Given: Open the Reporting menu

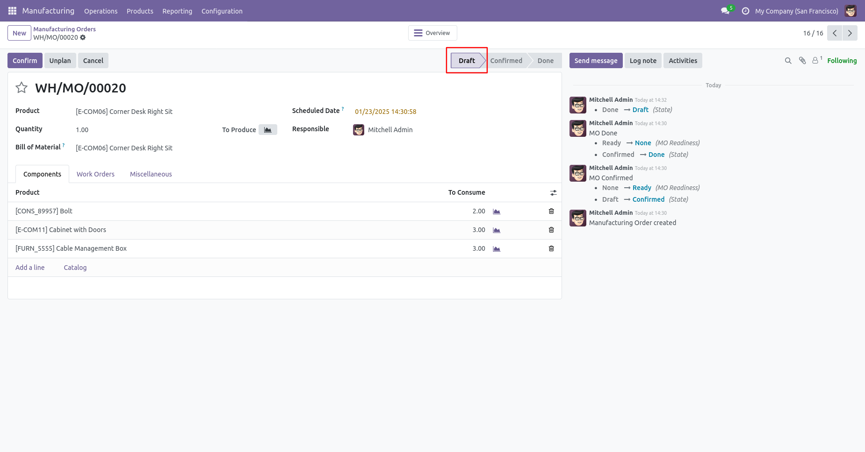Looking at the screenshot, I should click(x=177, y=11).
